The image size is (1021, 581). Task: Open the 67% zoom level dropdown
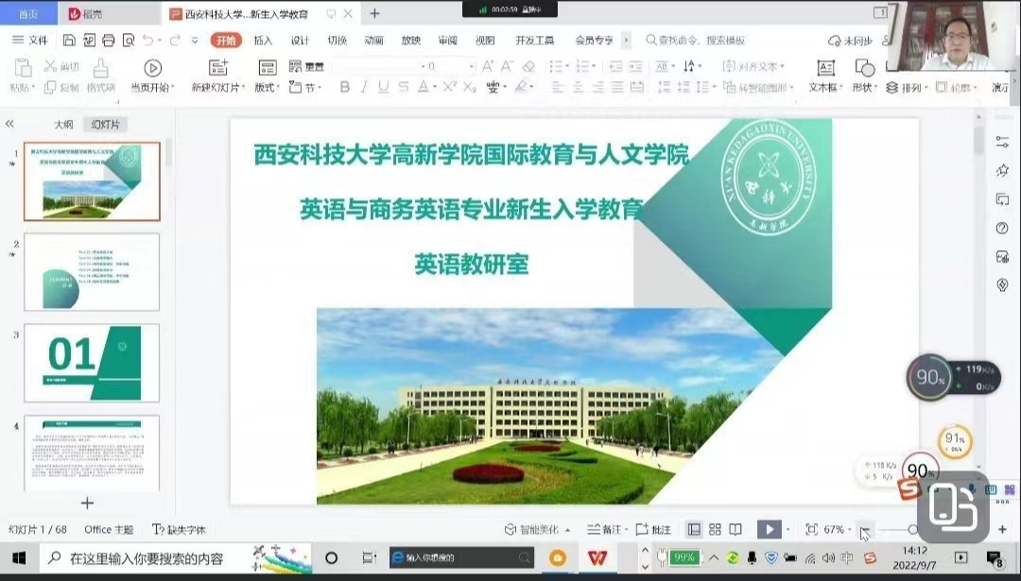[836, 530]
